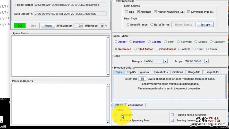The height and width of the screenshot is (129, 229).
Task: Click the Entropy button
Action: [x=205, y=25]
